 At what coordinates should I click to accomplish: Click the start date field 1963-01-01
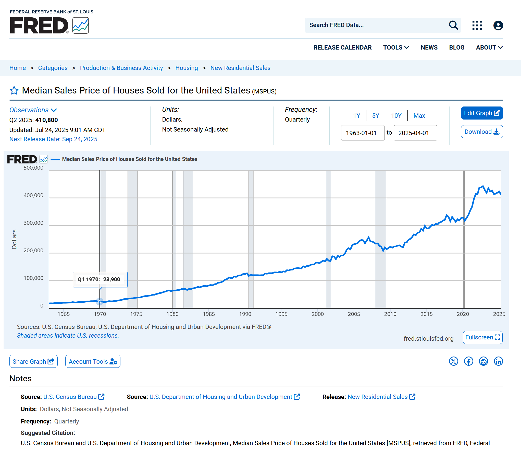(x=363, y=133)
